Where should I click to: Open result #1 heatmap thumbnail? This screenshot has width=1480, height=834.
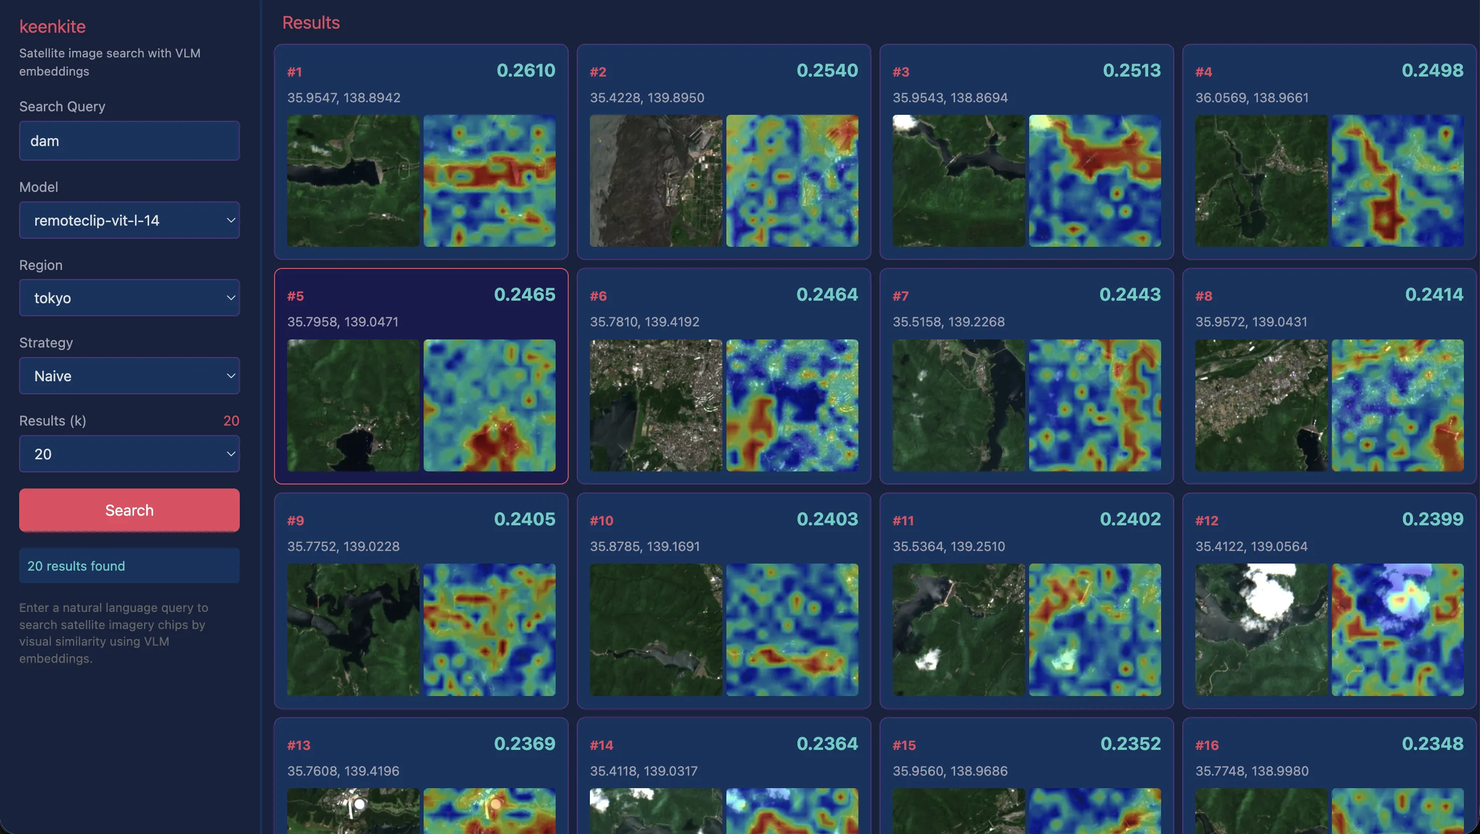coord(489,181)
